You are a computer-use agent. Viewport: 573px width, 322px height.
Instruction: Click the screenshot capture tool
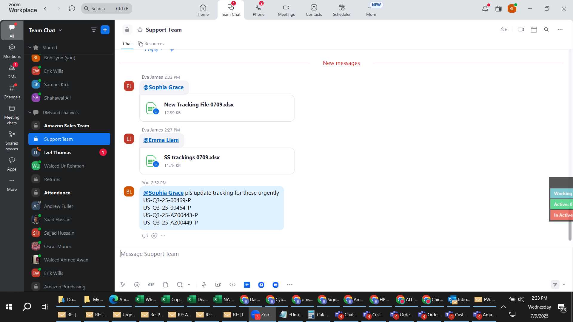tap(180, 285)
